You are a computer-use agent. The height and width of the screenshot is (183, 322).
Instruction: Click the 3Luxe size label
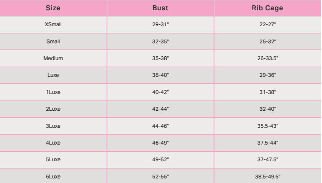pyautogui.click(x=53, y=126)
